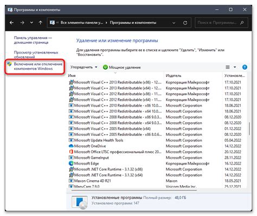Open recent locations dropdown chevron
Image resolution: width=257 pixels, height=216 pixels.
point(31,23)
